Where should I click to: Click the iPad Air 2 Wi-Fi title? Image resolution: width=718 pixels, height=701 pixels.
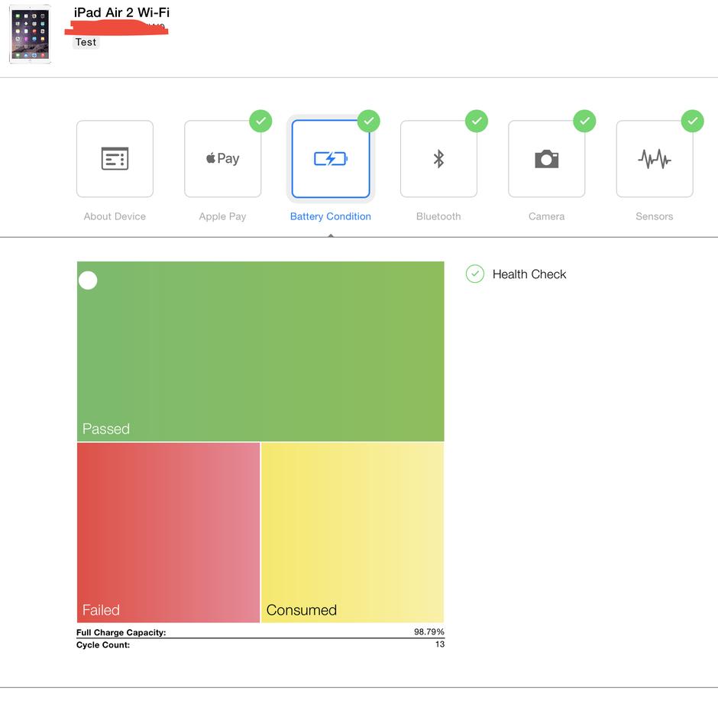click(121, 12)
